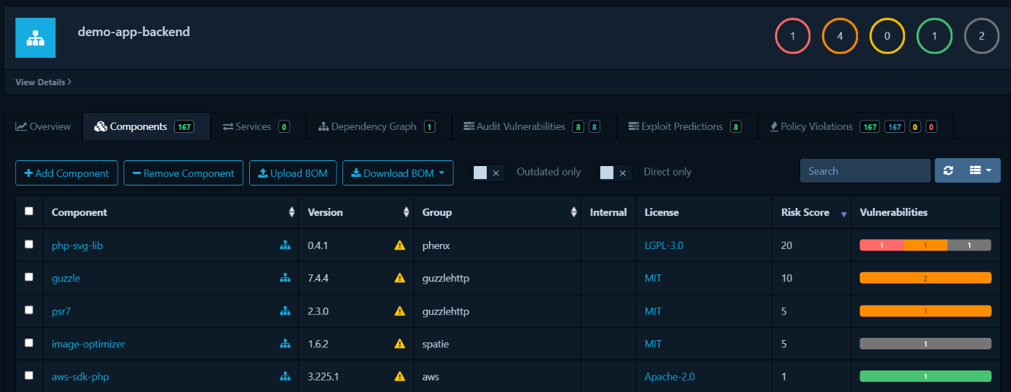The image size is (1011, 392).
Task: Click warning triangle next to version 3.225.1
Action: 399,376
